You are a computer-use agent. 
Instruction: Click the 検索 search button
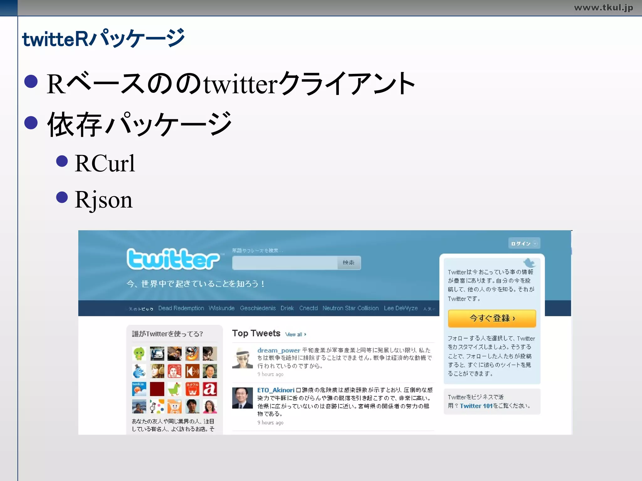tap(349, 263)
